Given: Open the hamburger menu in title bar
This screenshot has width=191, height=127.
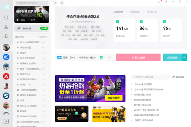Looking at the screenshot, I should click(166, 2).
